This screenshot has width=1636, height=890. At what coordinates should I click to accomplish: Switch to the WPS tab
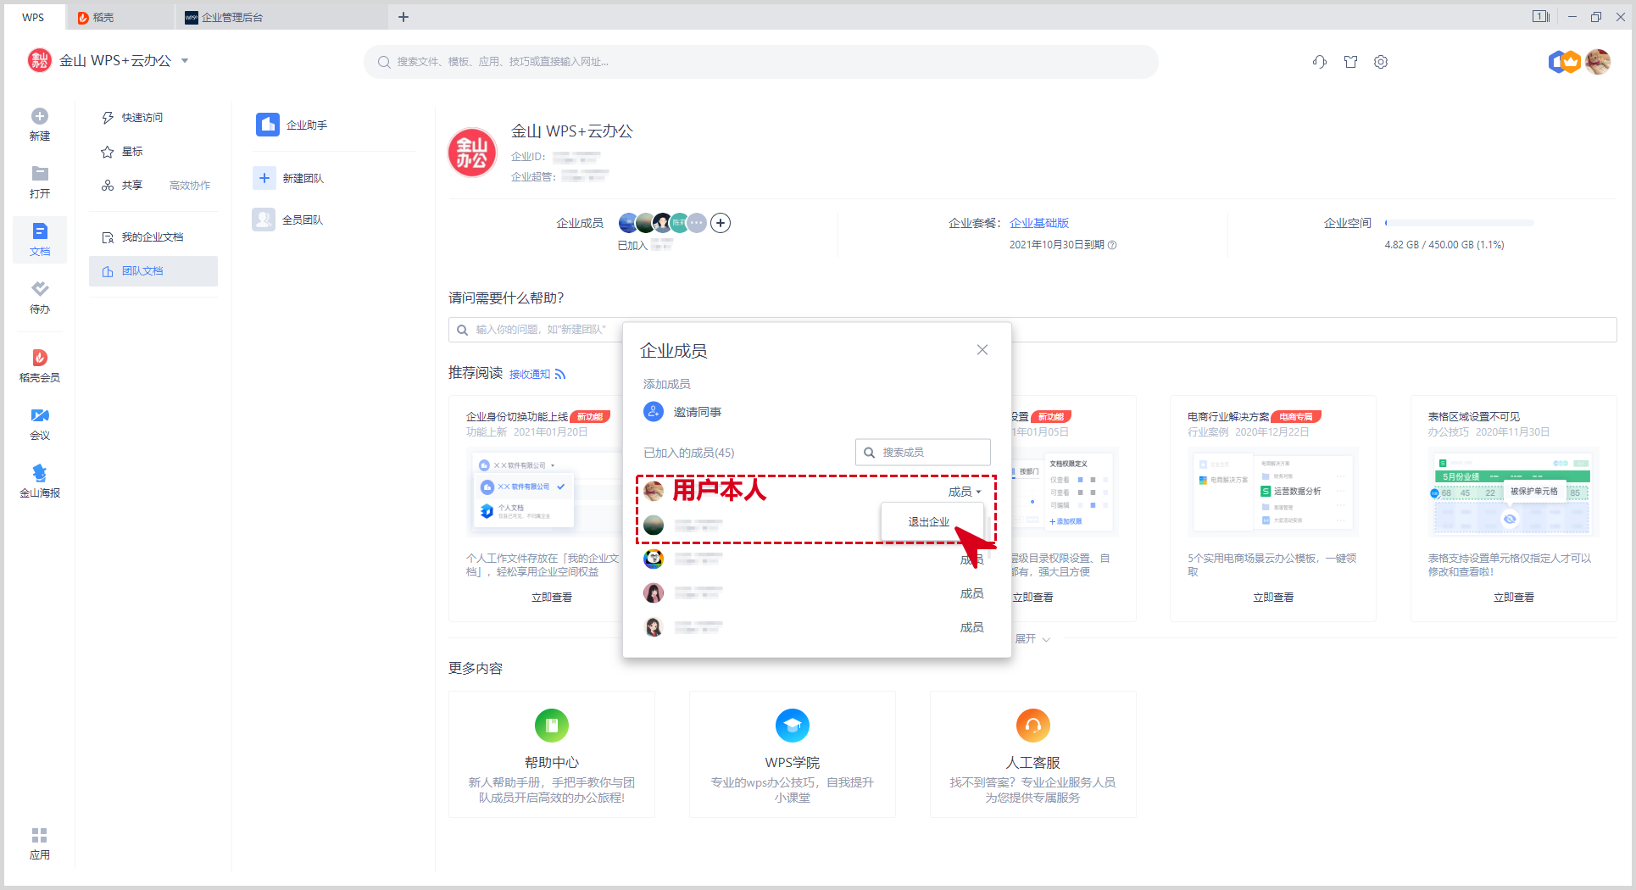pos(33,17)
